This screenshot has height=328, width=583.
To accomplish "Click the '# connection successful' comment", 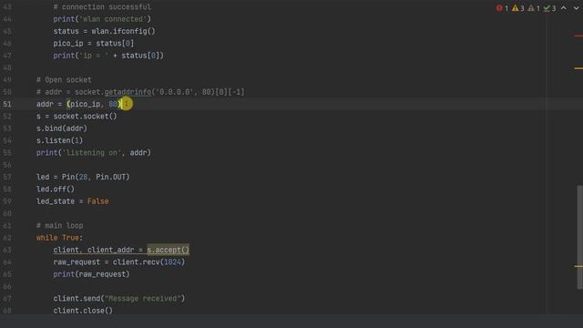I will pyautogui.click(x=102, y=7).
